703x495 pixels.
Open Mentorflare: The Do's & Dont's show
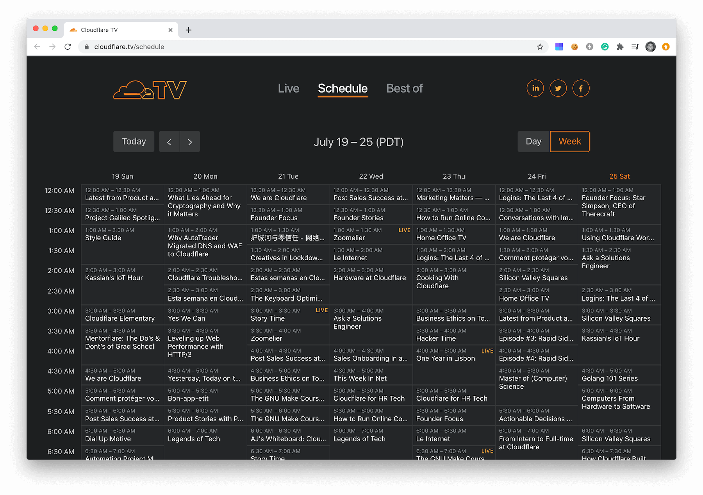click(122, 345)
